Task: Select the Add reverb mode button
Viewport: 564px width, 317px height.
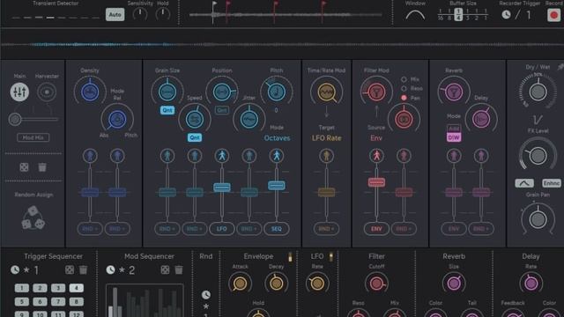Action: (x=454, y=129)
